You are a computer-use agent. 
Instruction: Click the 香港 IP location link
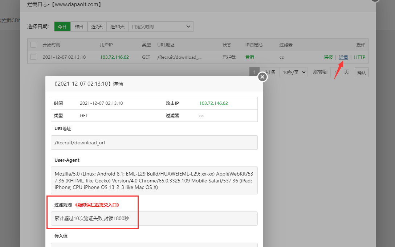[250, 57]
